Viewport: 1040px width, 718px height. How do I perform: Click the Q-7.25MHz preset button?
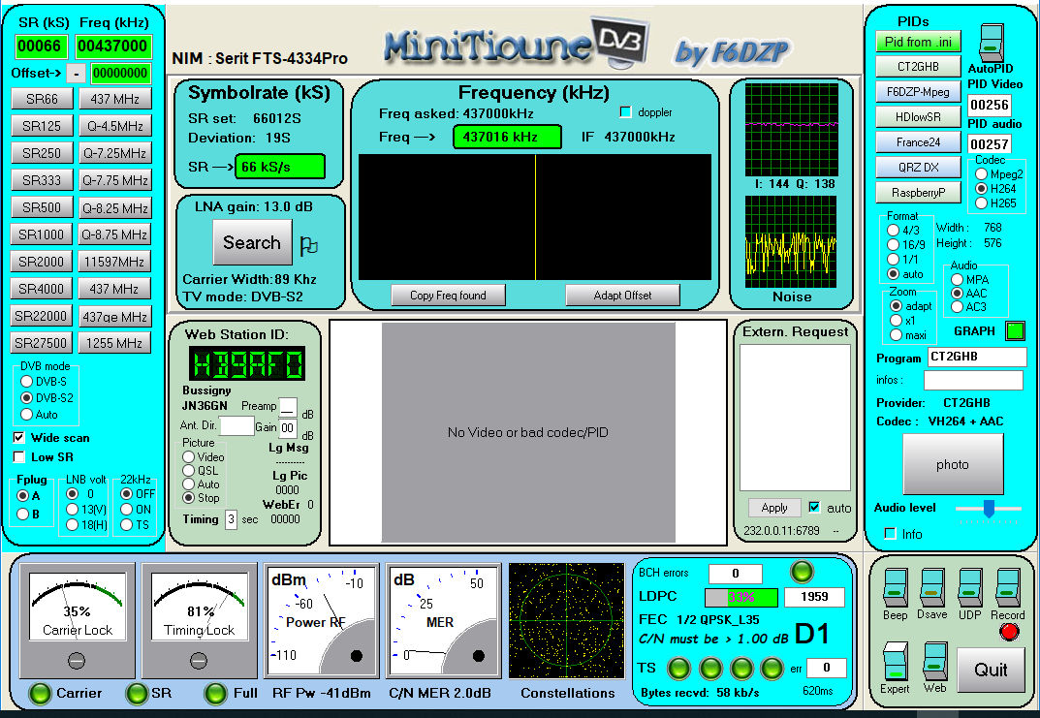click(114, 153)
